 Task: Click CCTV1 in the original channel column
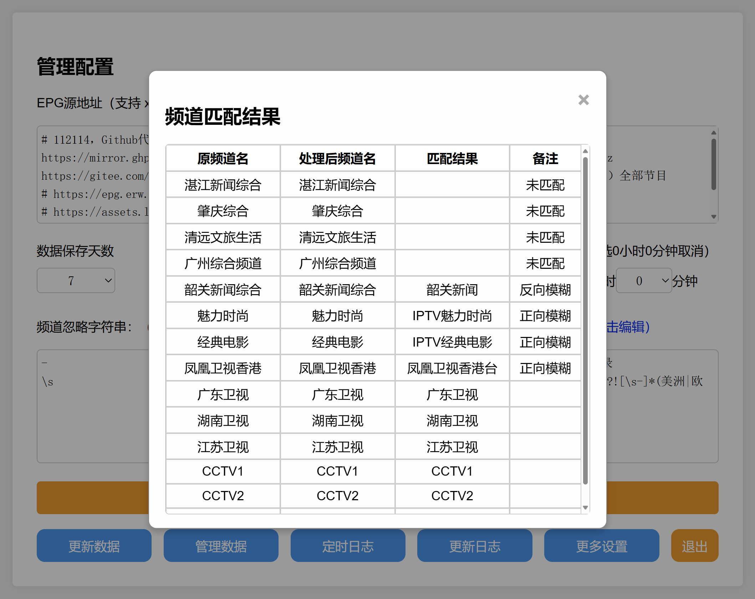point(223,471)
